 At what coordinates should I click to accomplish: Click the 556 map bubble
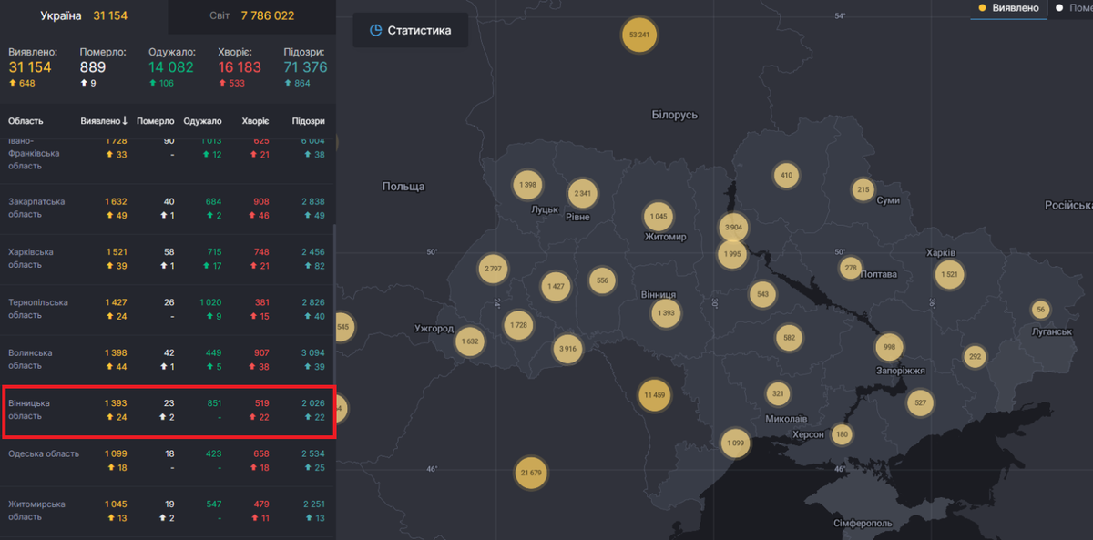(x=602, y=280)
